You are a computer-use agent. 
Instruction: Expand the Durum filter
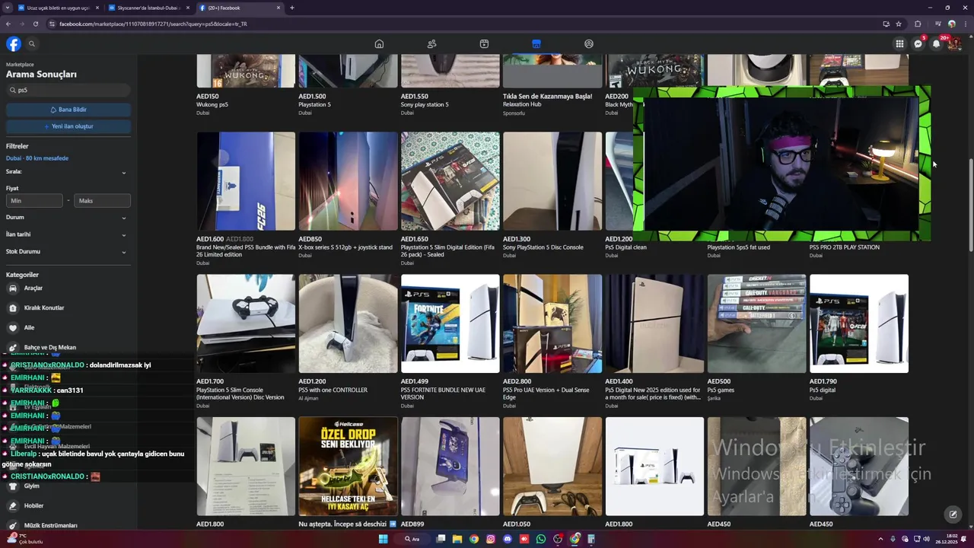67,218
